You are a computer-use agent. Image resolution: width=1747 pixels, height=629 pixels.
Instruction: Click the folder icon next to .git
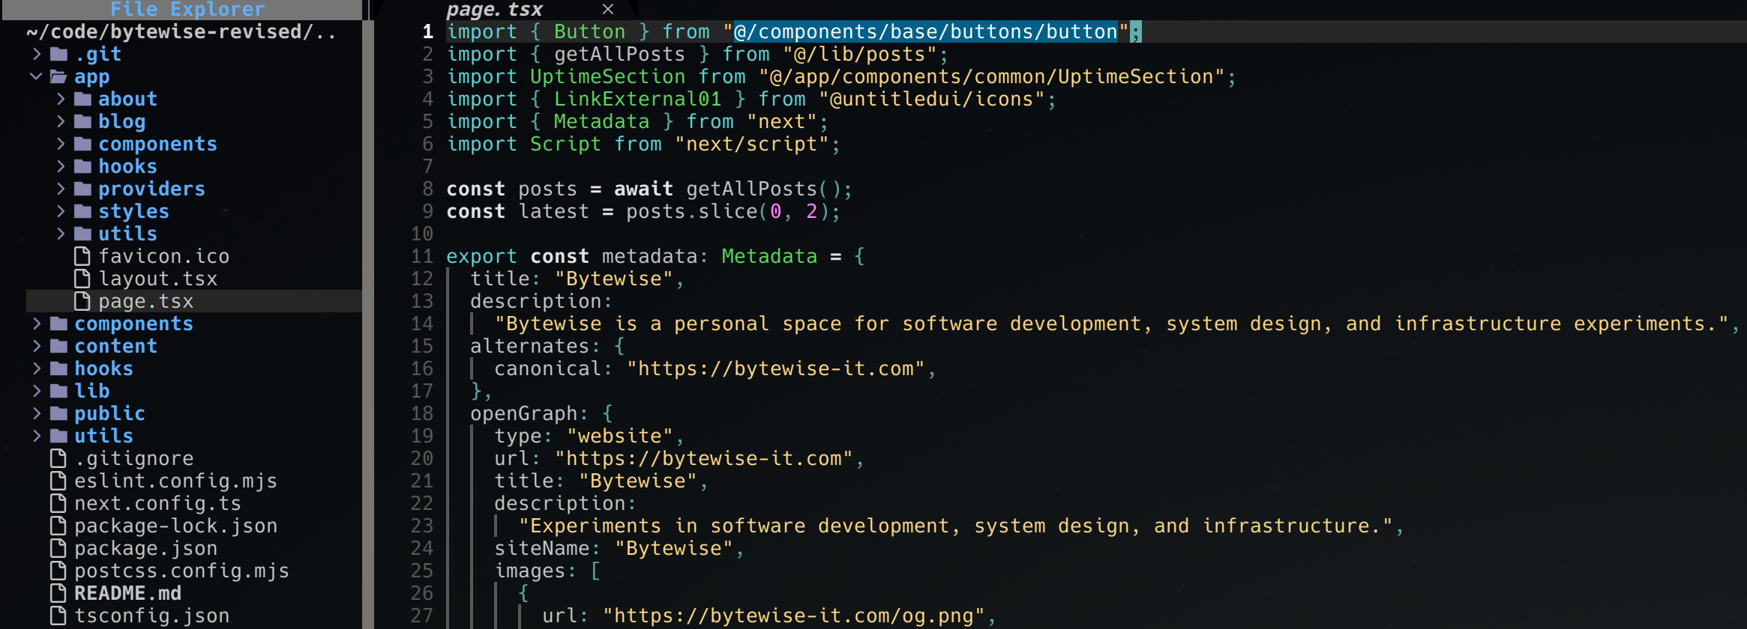point(58,54)
